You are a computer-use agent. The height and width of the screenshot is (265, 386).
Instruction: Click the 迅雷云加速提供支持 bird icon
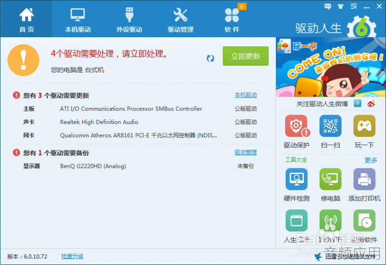pos(318,257)
